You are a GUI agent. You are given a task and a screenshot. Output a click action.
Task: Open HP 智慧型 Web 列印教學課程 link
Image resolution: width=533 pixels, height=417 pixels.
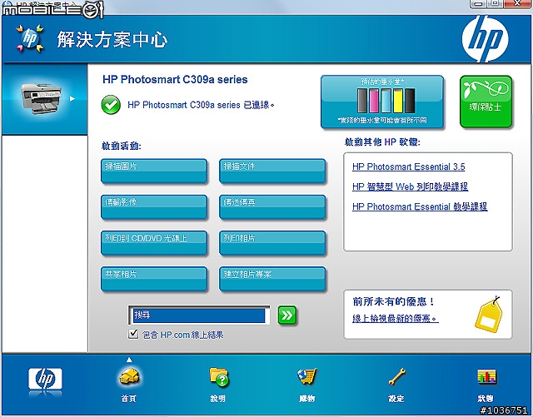pyautogui.click(x=410, y=186)
